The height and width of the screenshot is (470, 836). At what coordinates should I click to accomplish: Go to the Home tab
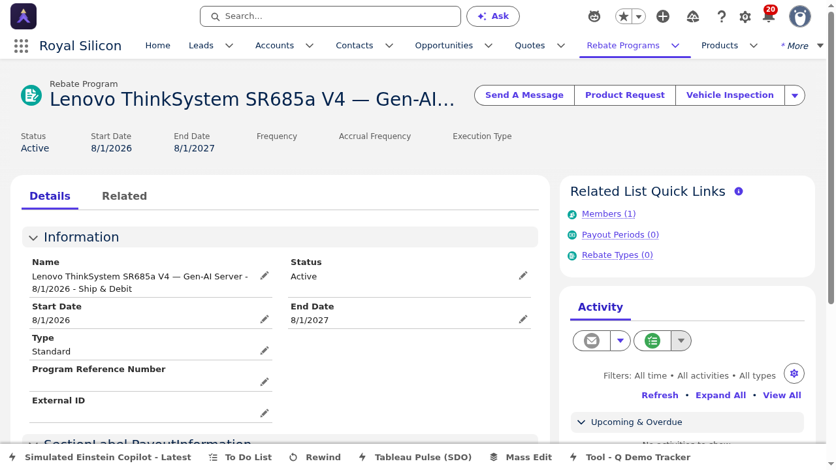pyautogui.click(x=157, y=46)
